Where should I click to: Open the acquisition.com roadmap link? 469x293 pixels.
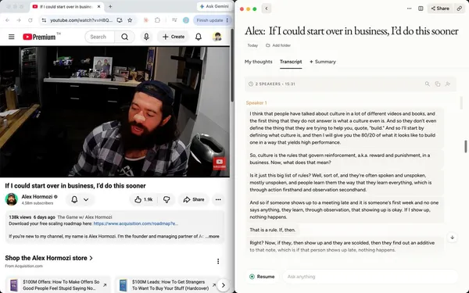[136, 223]
